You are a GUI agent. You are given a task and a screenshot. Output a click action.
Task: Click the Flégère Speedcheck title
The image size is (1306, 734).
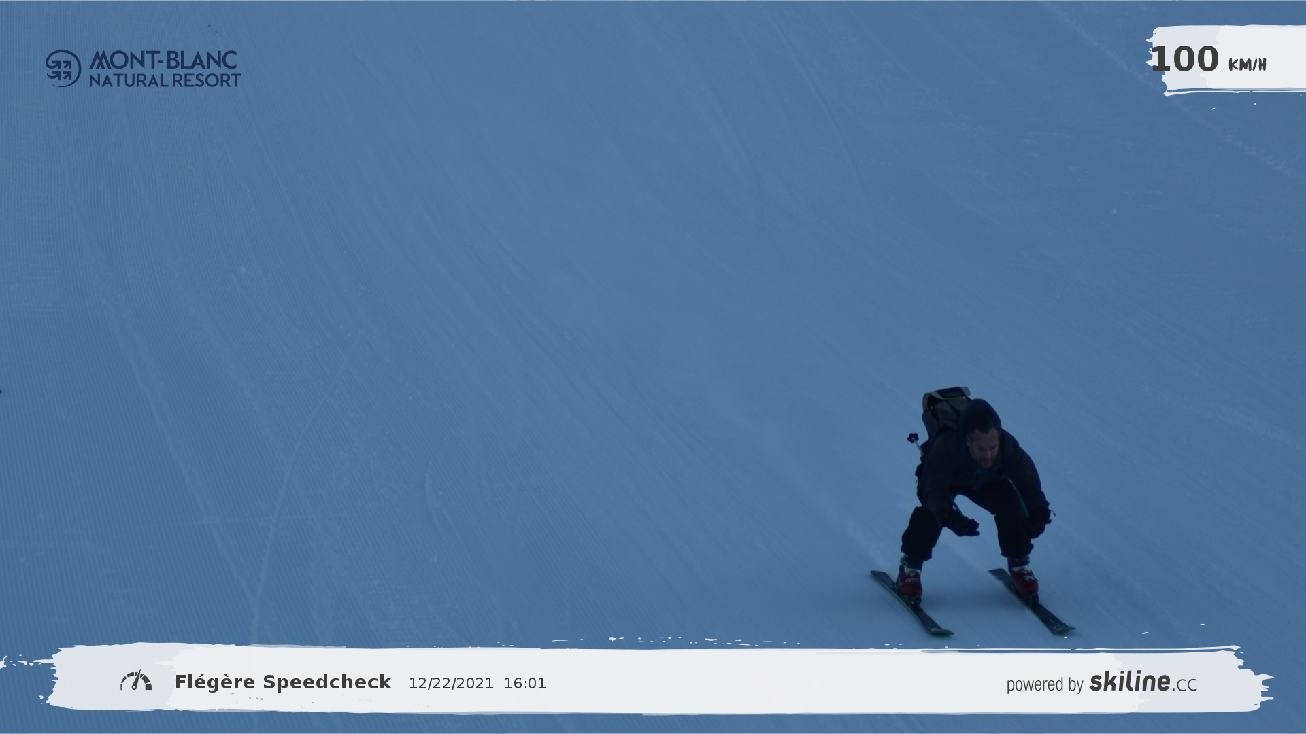(x=283, y=682)
